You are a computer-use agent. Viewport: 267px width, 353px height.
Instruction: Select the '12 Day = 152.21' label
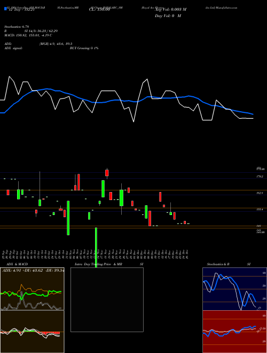(x=21, y=10)
